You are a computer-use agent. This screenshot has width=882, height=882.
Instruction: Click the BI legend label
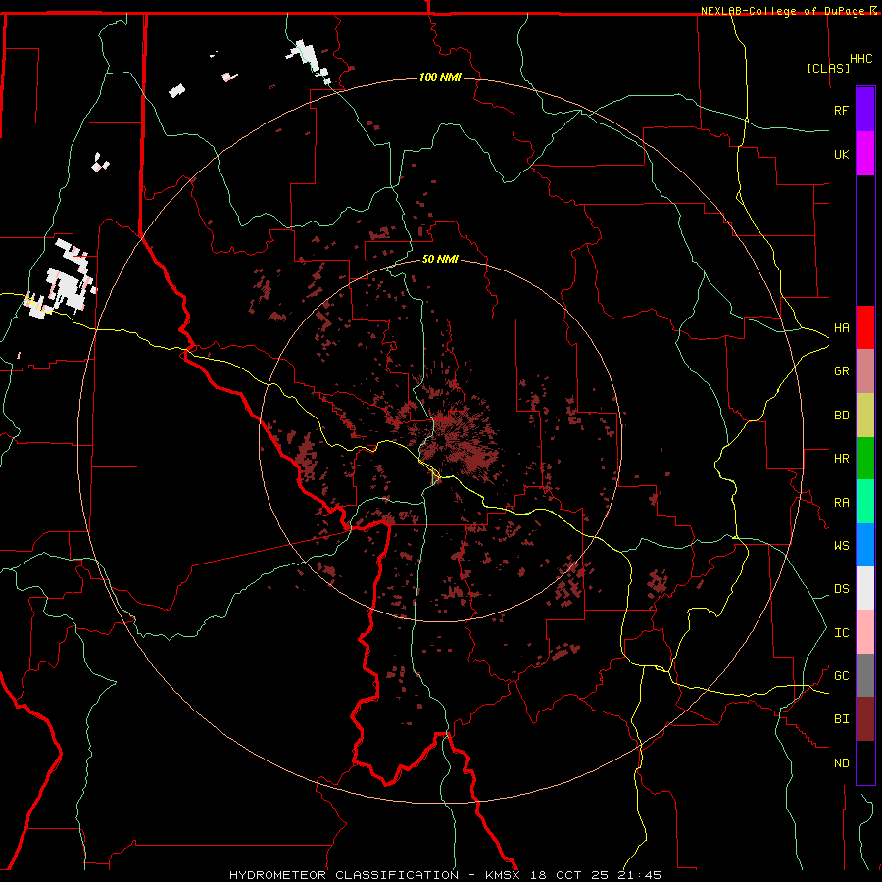[841, 719]
